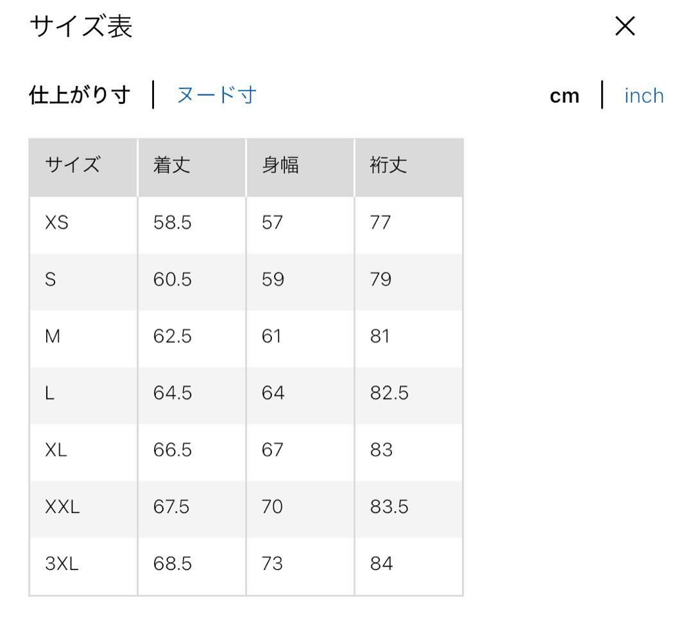Click the 裄丈 column header
The image size is (693, 624).
click(388, 166)
